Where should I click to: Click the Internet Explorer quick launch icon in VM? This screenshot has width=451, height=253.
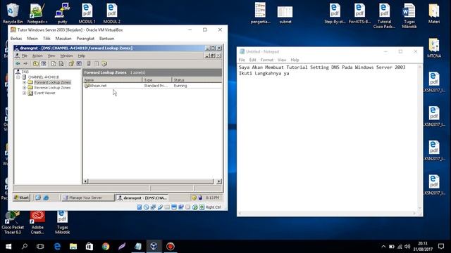(x=46, y=197)
